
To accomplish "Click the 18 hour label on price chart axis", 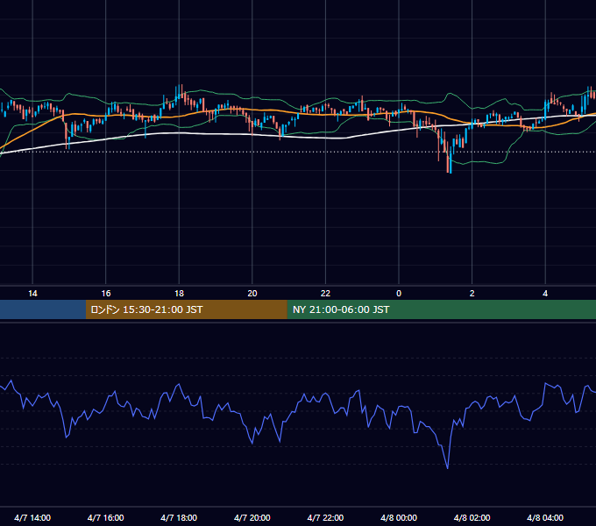I will 179,294.
